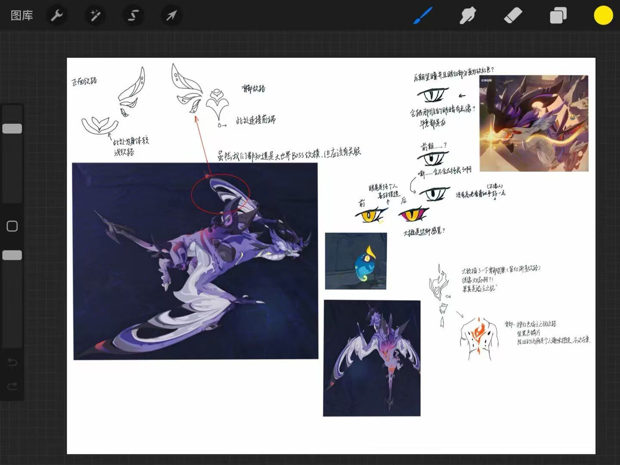The image size is (620, 465).
Task: Click the large purple dragon reference image
Action: pyautogui.click(x=195, y=261)
